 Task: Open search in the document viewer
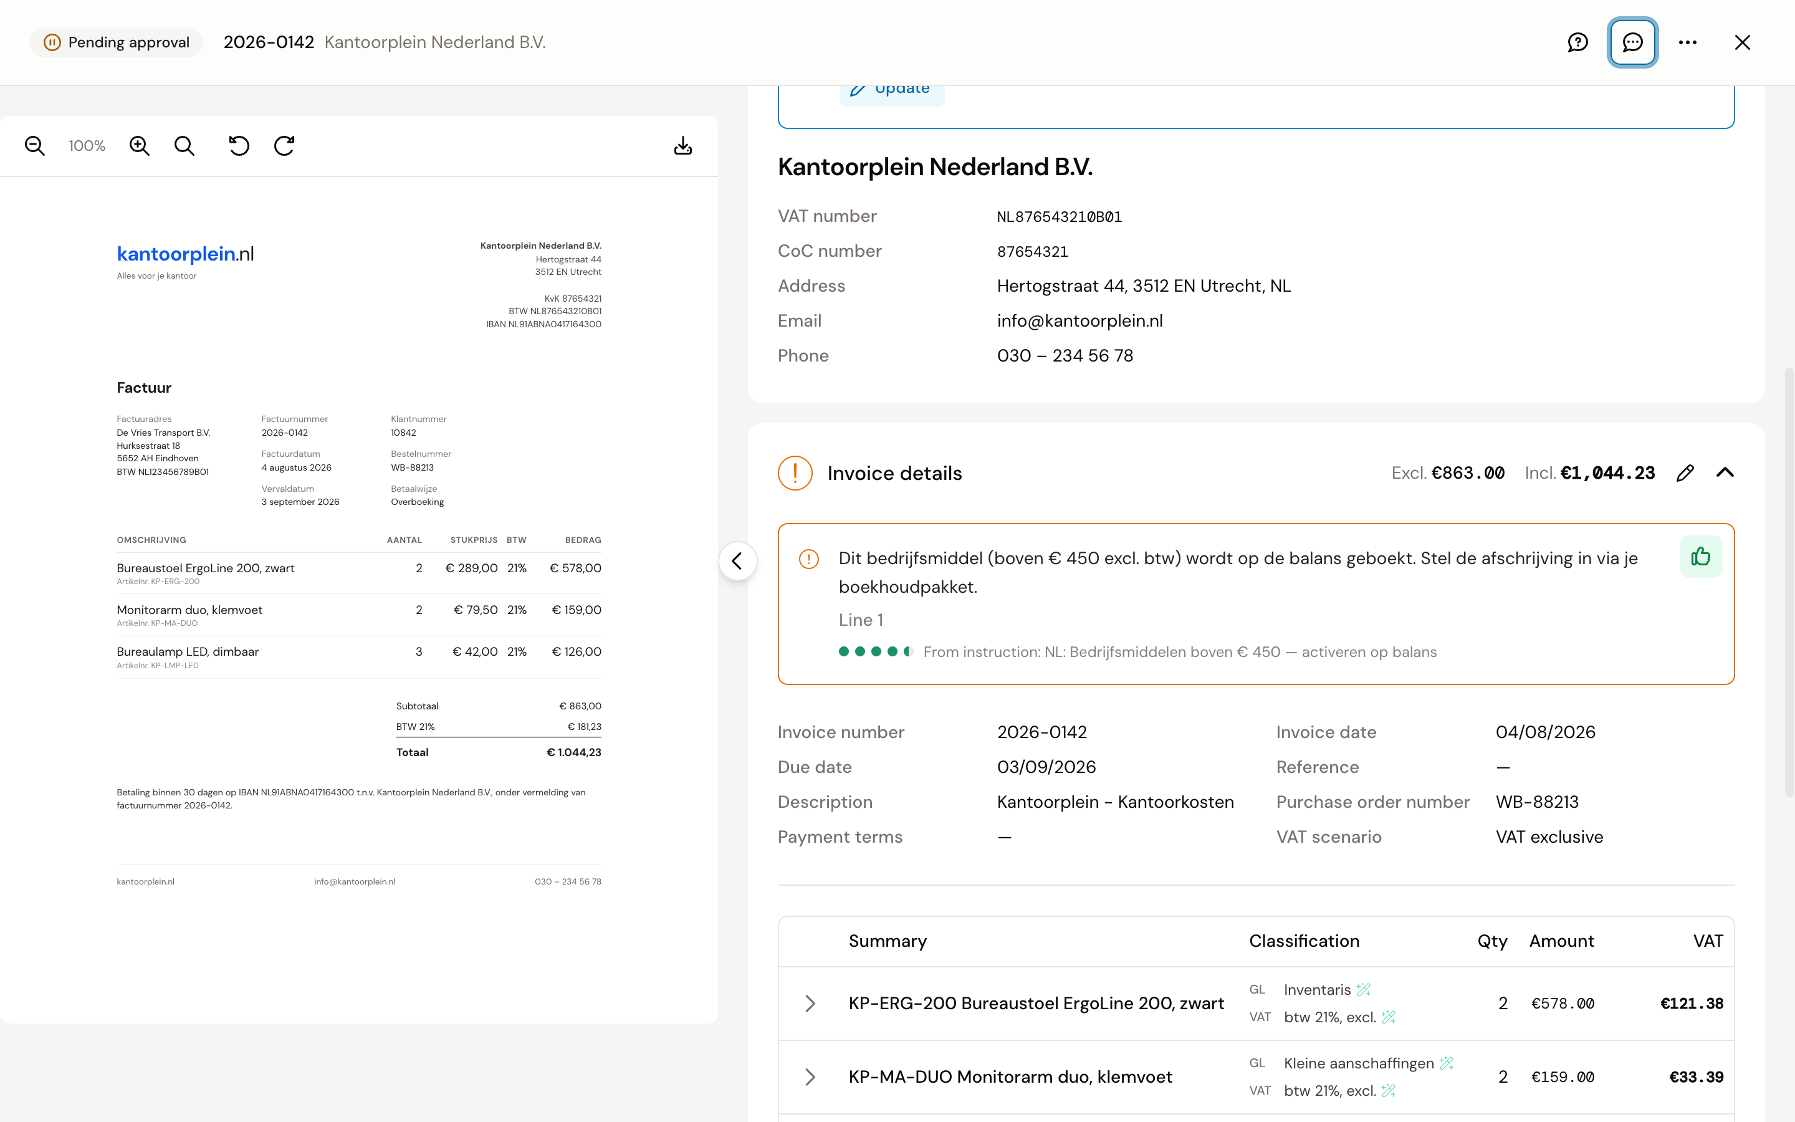184,145
